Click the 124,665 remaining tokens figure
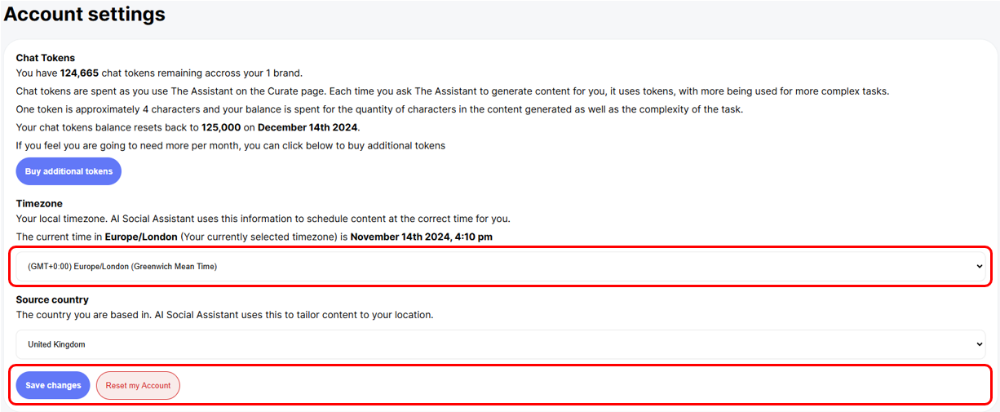Image resolution: width=1000 pixels, height=412 pixels. click(79, 73)
